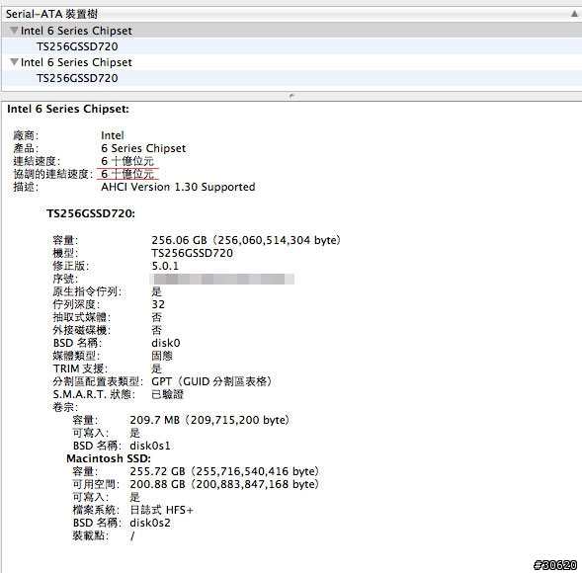Click the sort arrow in the Serial-ATA column header
The height and width of the screenshot is (573, 582).
574,14
